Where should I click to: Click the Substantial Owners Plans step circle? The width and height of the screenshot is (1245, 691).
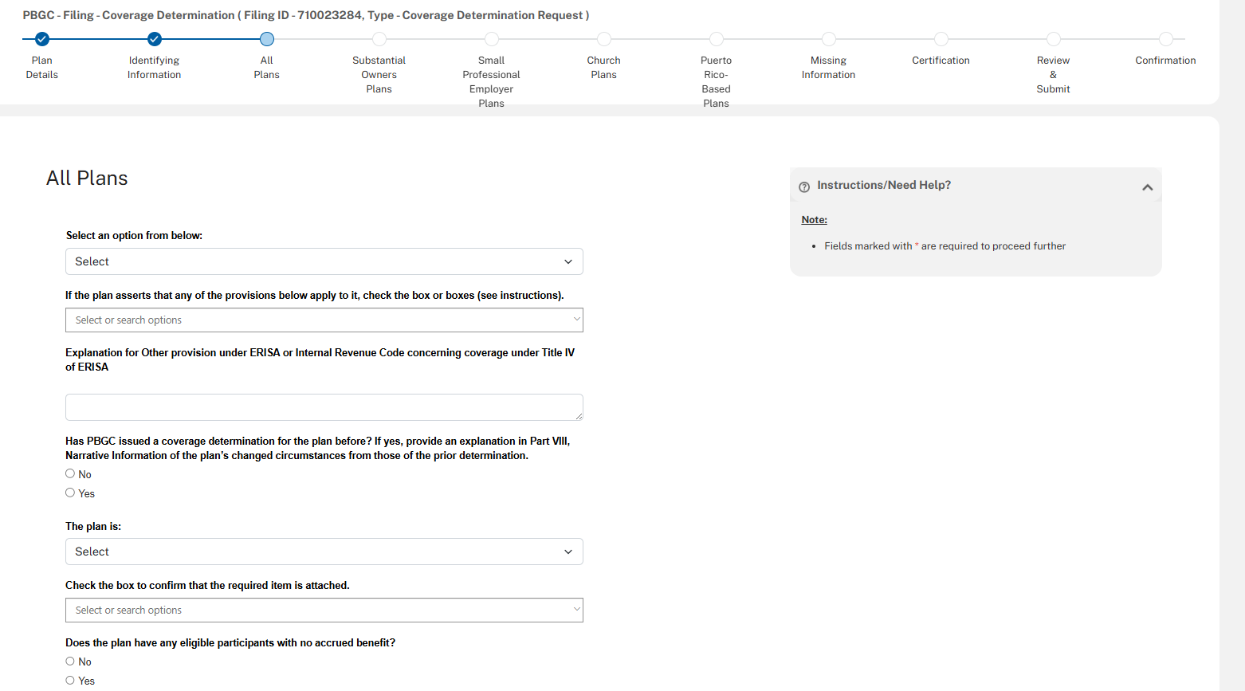pos(379,39)
